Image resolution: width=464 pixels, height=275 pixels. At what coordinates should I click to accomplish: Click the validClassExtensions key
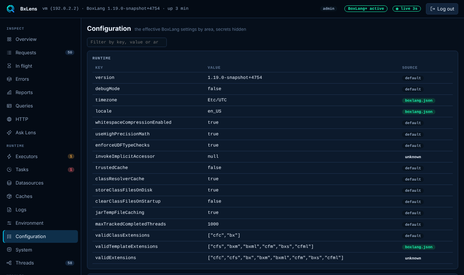click(123, 235)
